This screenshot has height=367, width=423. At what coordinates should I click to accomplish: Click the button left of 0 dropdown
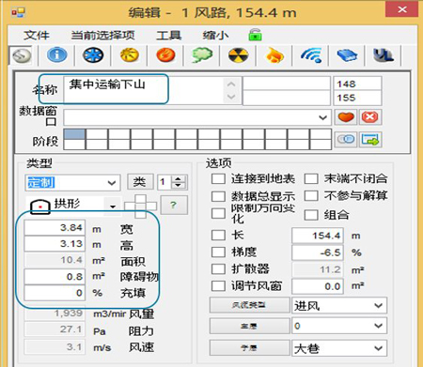tap(249, 327)
